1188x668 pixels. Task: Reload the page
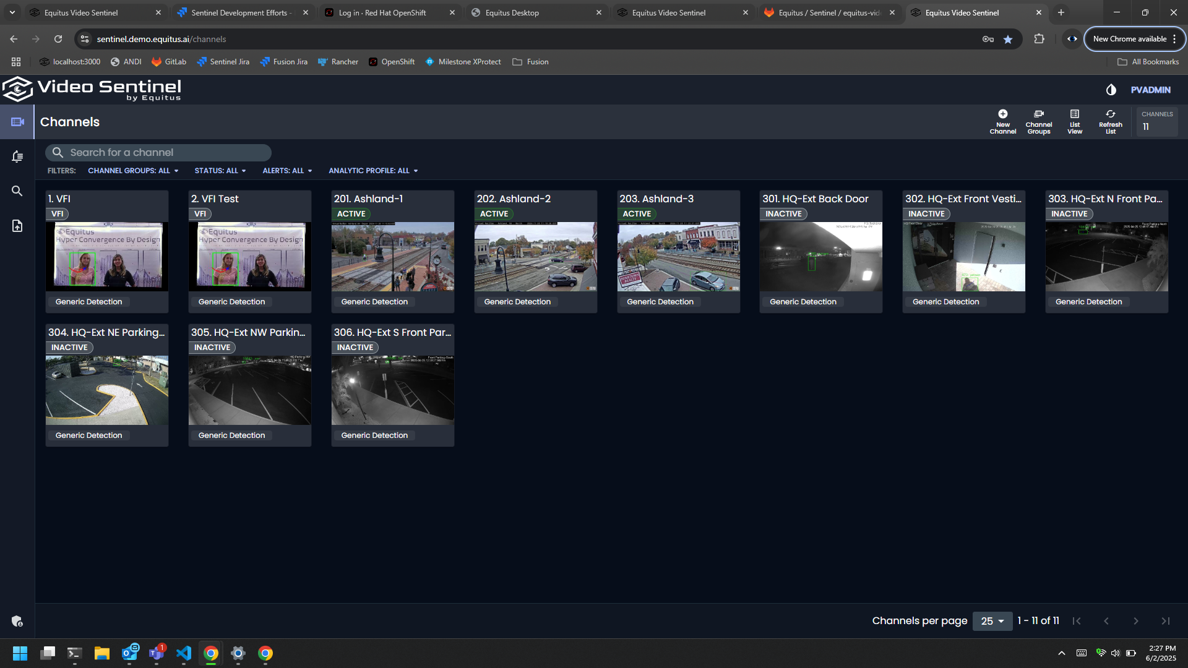[58, 39]
